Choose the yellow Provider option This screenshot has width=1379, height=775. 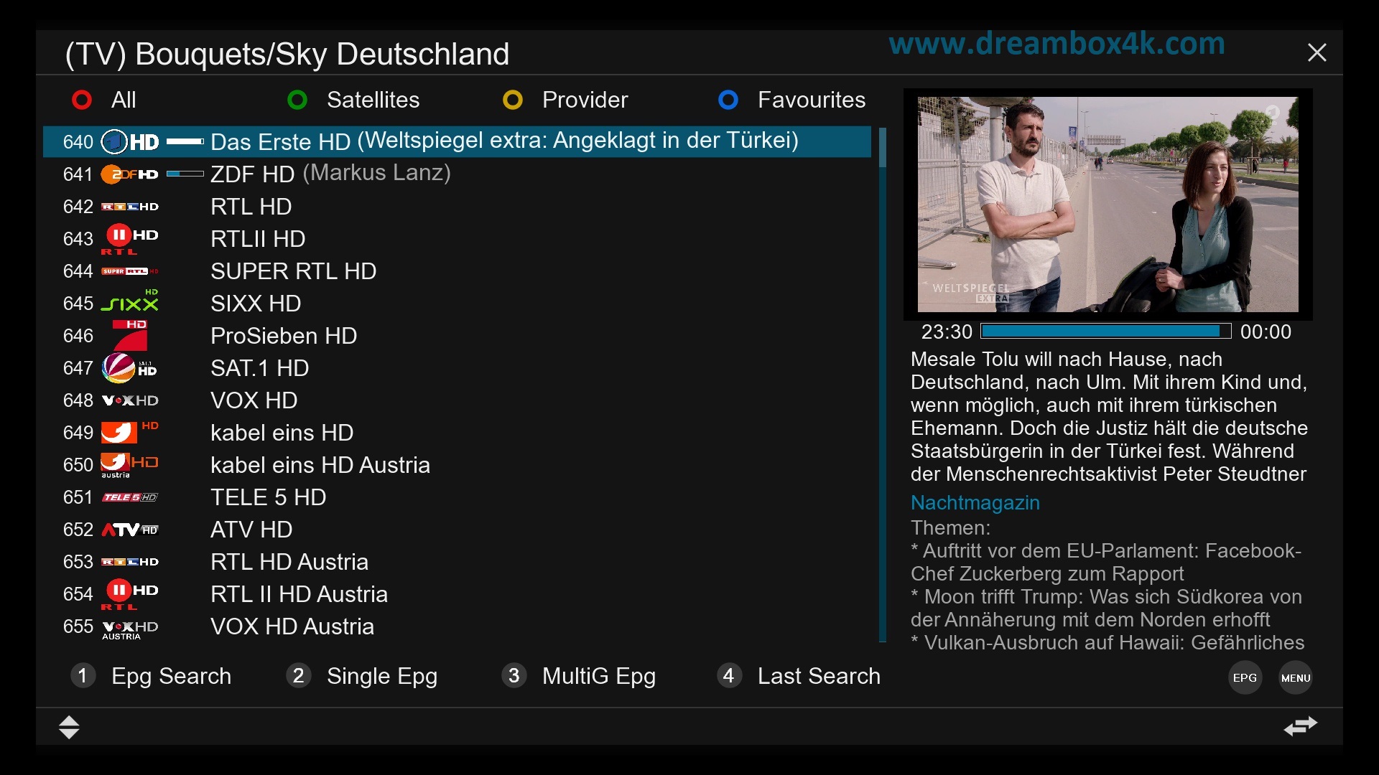click(x=565, y=100)
